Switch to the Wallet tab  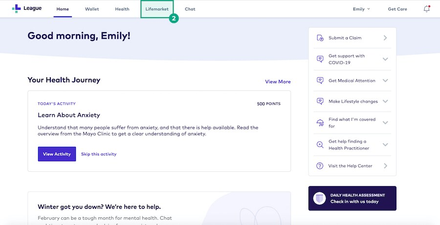pos(92,9)
